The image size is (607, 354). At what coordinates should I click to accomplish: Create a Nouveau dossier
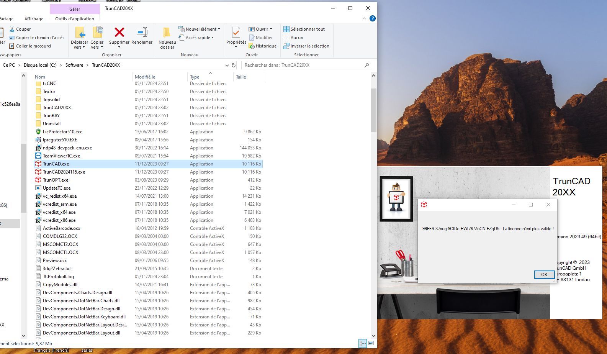tap(167, 38)
